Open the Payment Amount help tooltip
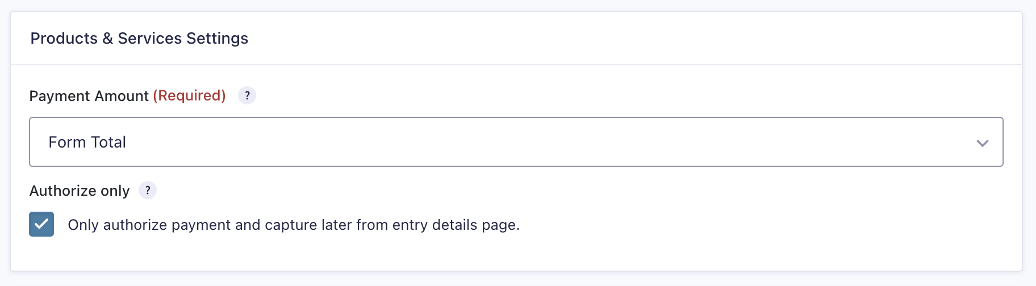 tap(247, 95)
